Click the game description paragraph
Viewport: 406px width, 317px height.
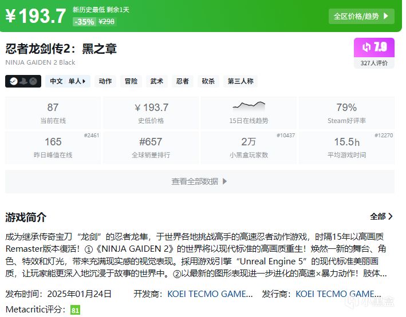(x=196, y=255)
